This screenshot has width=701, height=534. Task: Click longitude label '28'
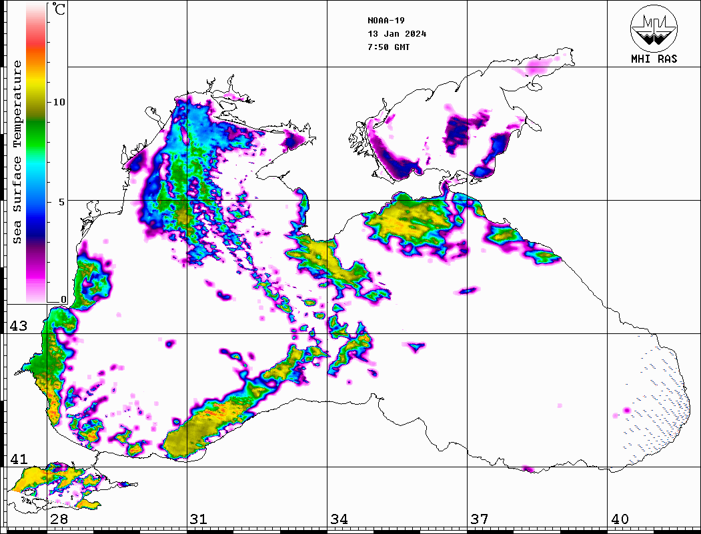point(59,519)
